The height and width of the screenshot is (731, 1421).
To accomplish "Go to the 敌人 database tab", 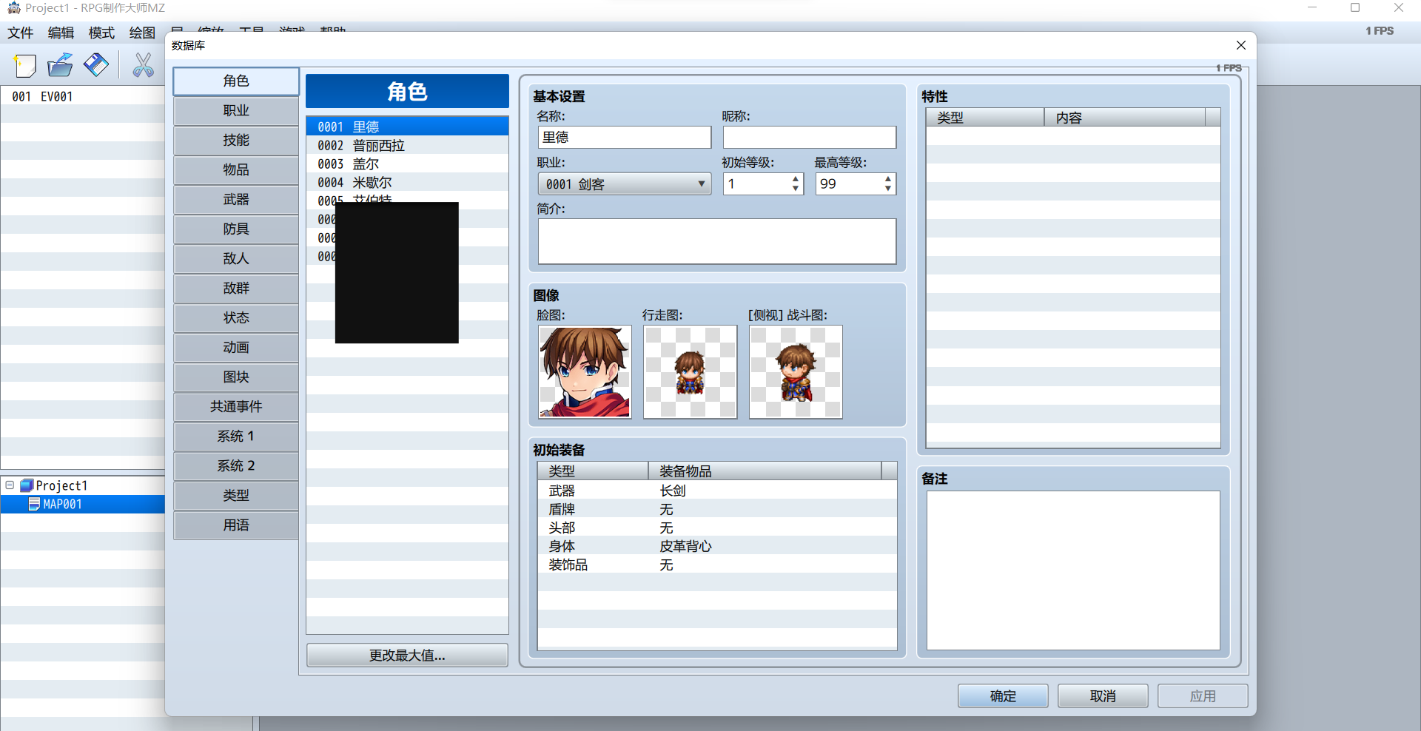I will (236, 259).
